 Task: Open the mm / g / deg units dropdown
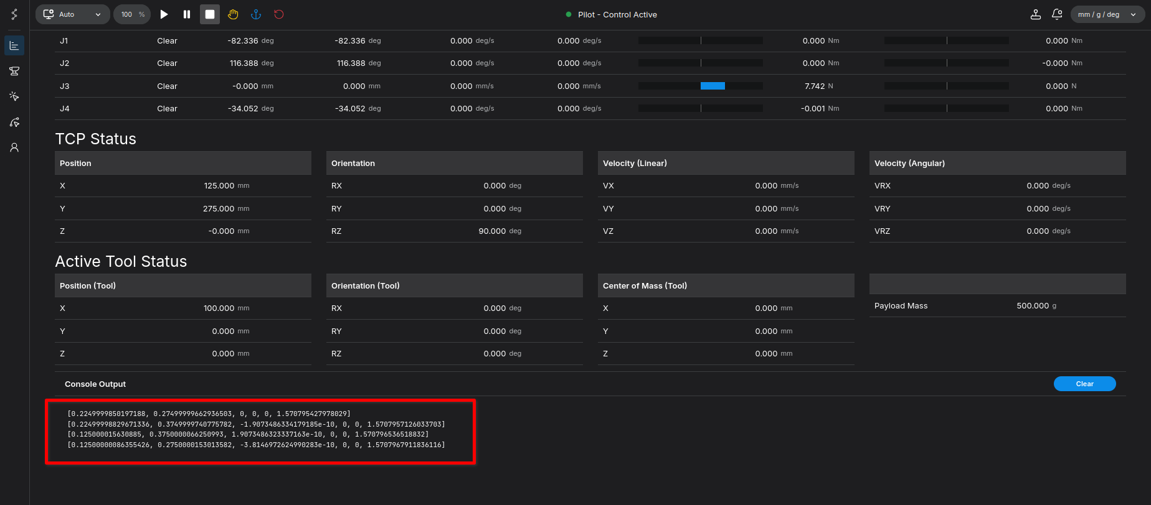[1107, 14]
